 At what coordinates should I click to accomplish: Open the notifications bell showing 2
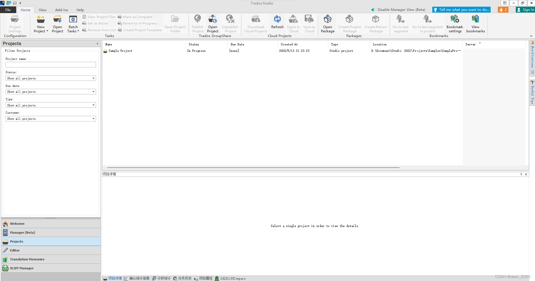tap(503, 10)
